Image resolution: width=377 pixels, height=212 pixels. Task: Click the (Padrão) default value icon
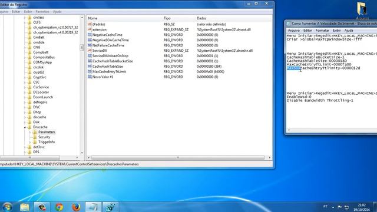point(90,24)
